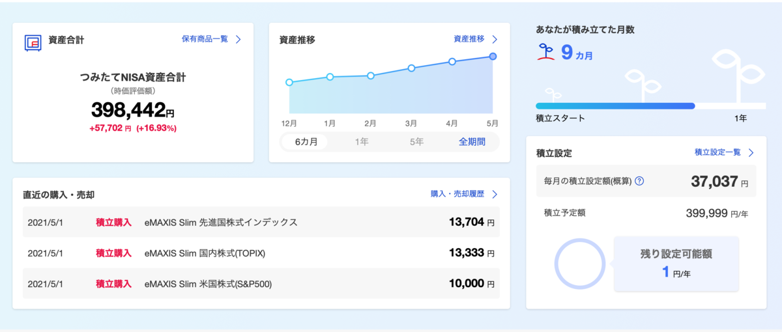Click the 積立予定額 label

click(564, 212)
